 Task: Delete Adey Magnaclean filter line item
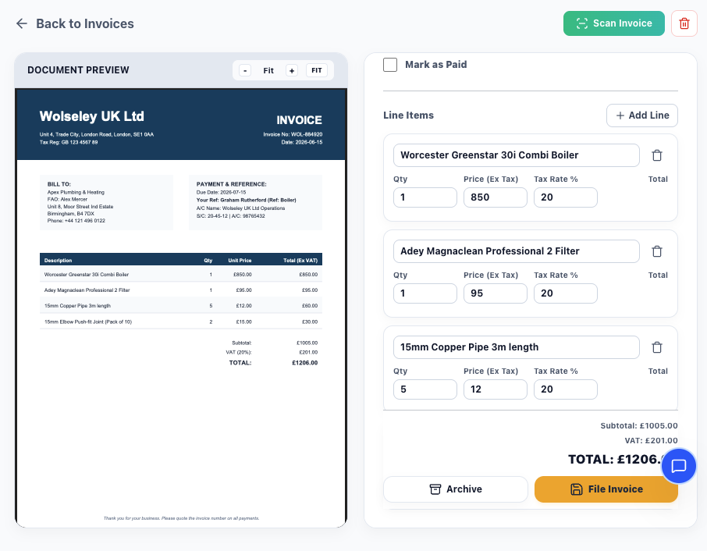(657, 251)
